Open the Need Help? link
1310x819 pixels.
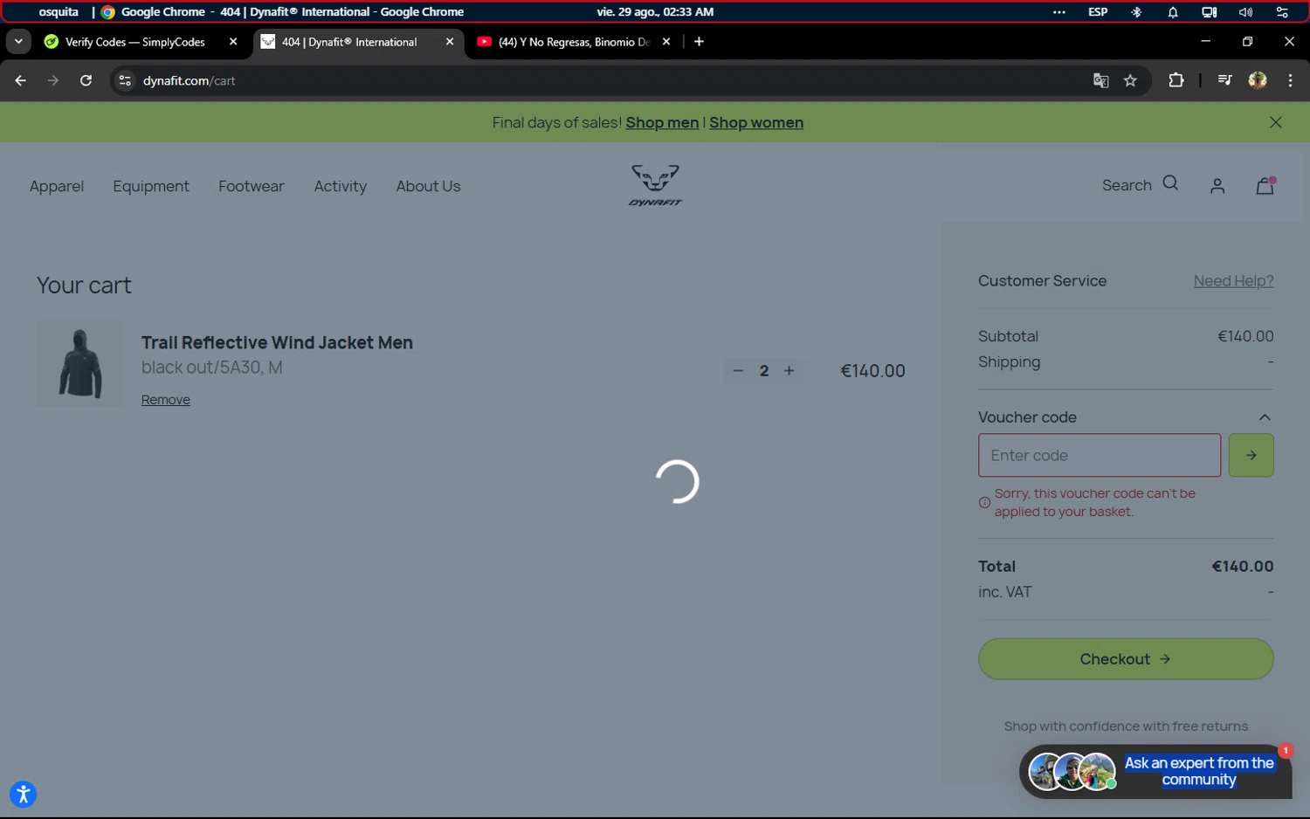point(1233,281)
